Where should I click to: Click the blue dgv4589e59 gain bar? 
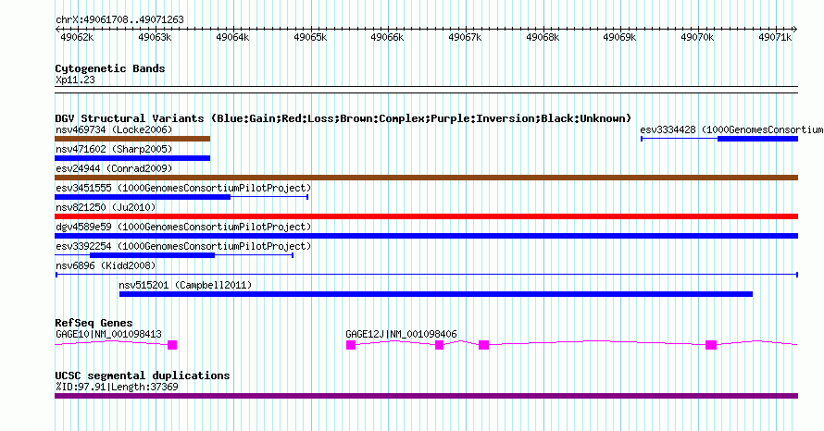click(426, 236)
